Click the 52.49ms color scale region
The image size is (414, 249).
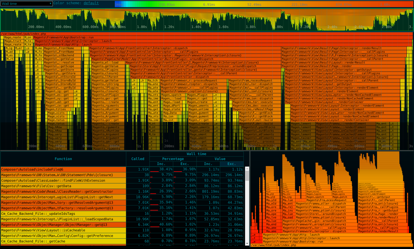coord(254,4)
